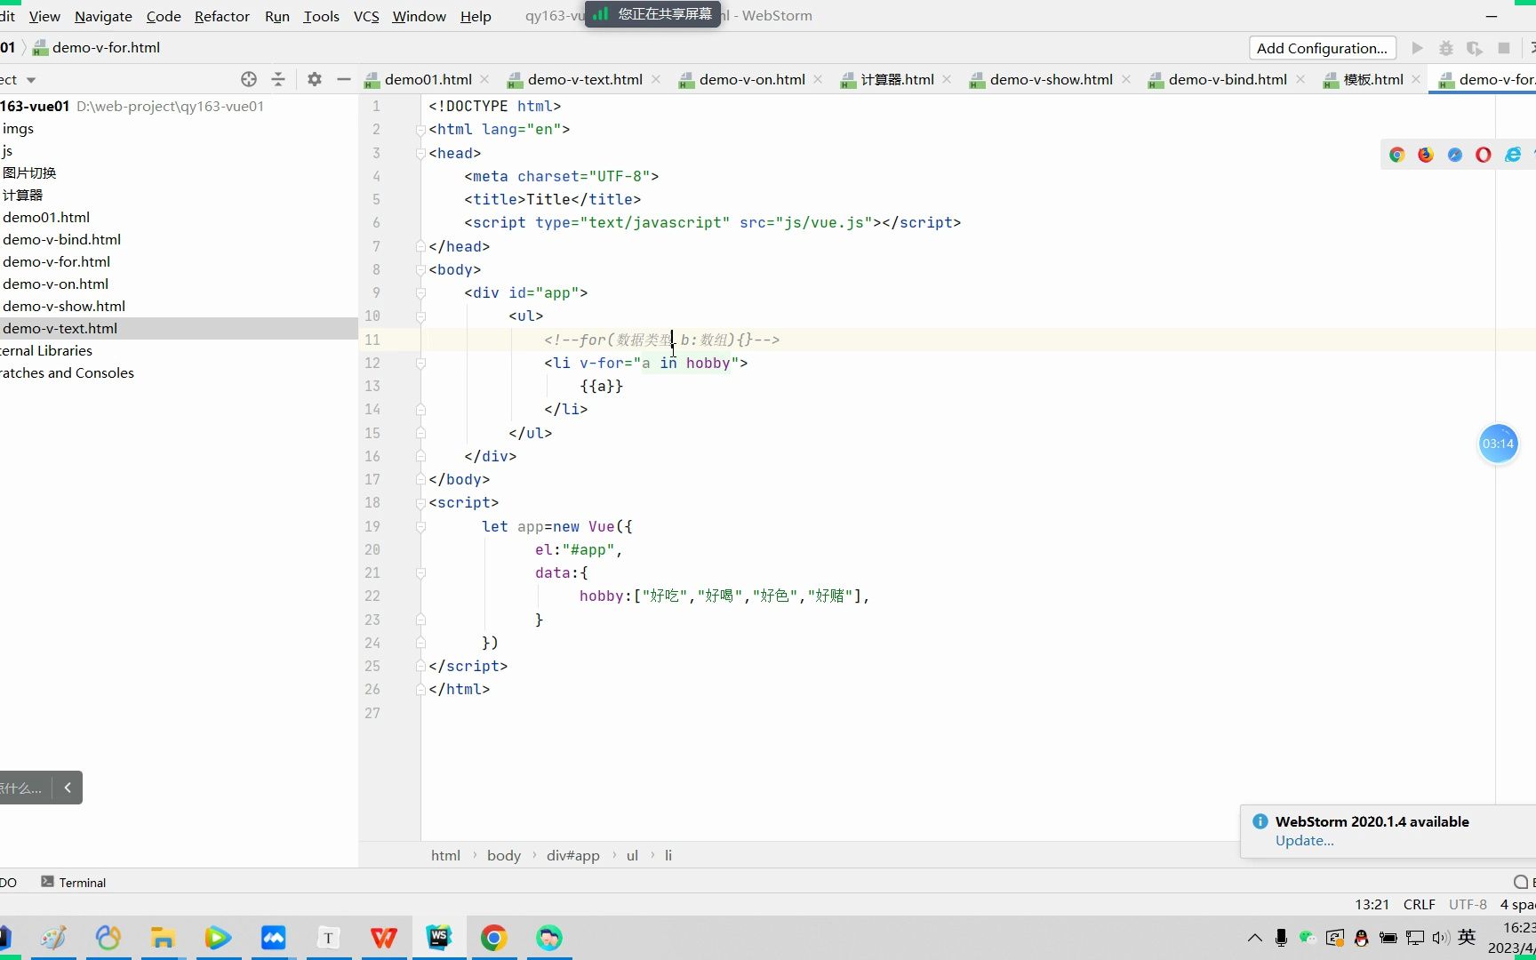The height and width of the screenshot is (960, 1536).
Task: Click Collapse All icon in Project panel
Action: tap(278, 79)
